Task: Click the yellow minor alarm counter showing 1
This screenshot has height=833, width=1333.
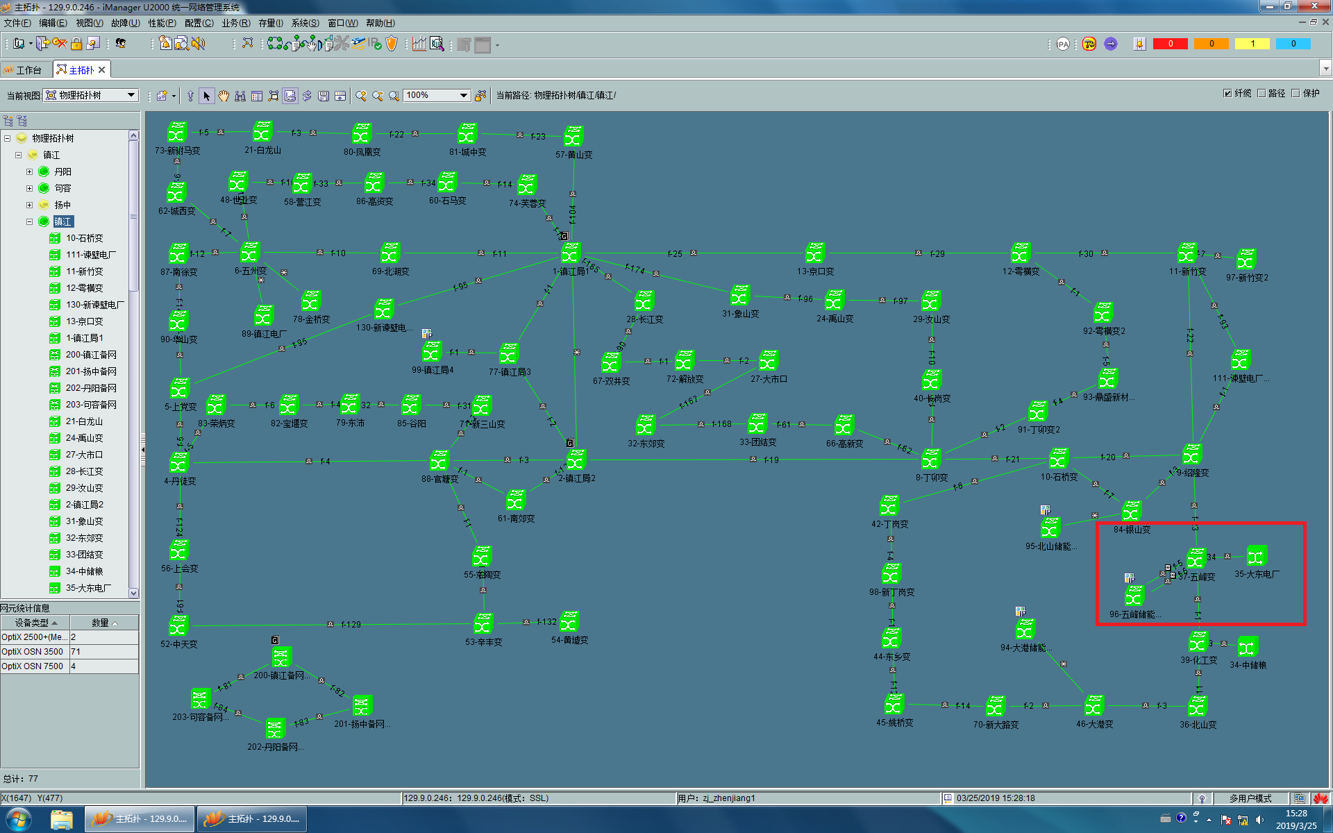Action: coord(1252,44)
